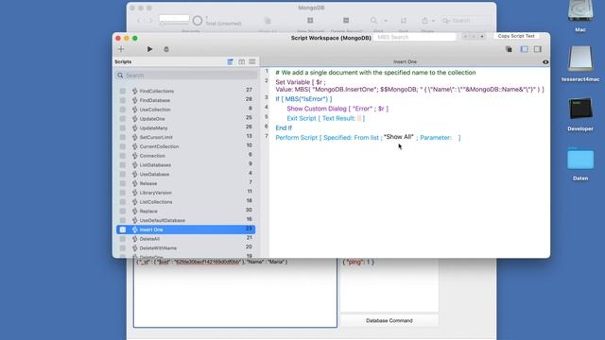The image size is (605, 340).
Task: Run the script with the play button
Action: (x=149, y=49)
